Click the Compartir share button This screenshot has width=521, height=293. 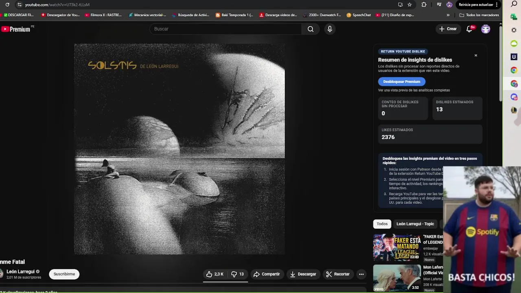coord(267,274)
